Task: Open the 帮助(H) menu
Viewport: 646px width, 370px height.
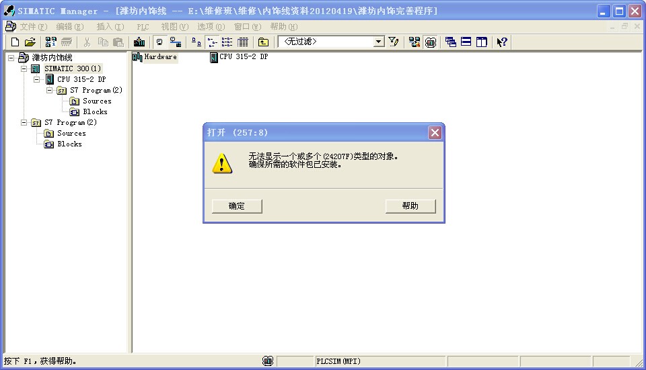Action: [284, 27]
